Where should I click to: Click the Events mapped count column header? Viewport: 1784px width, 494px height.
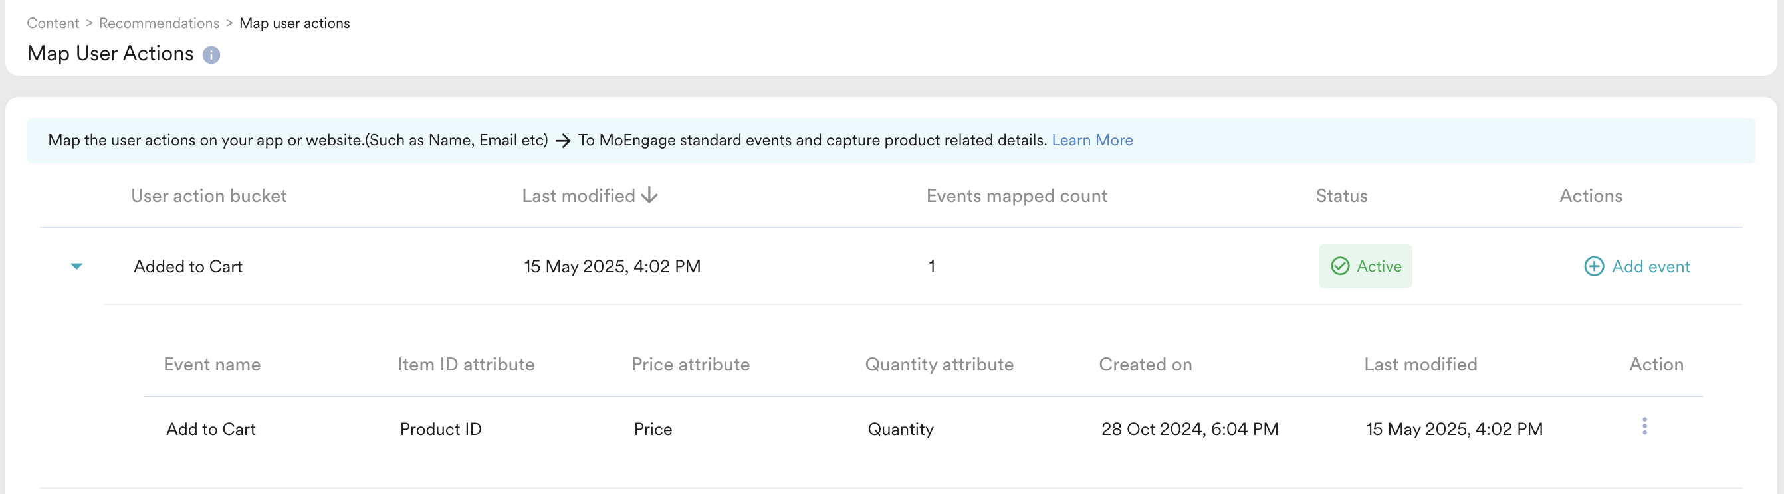pos(1017,196)
